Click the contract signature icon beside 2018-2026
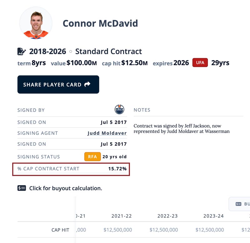This screenshot has height=243, width=250. pos(22,51)
